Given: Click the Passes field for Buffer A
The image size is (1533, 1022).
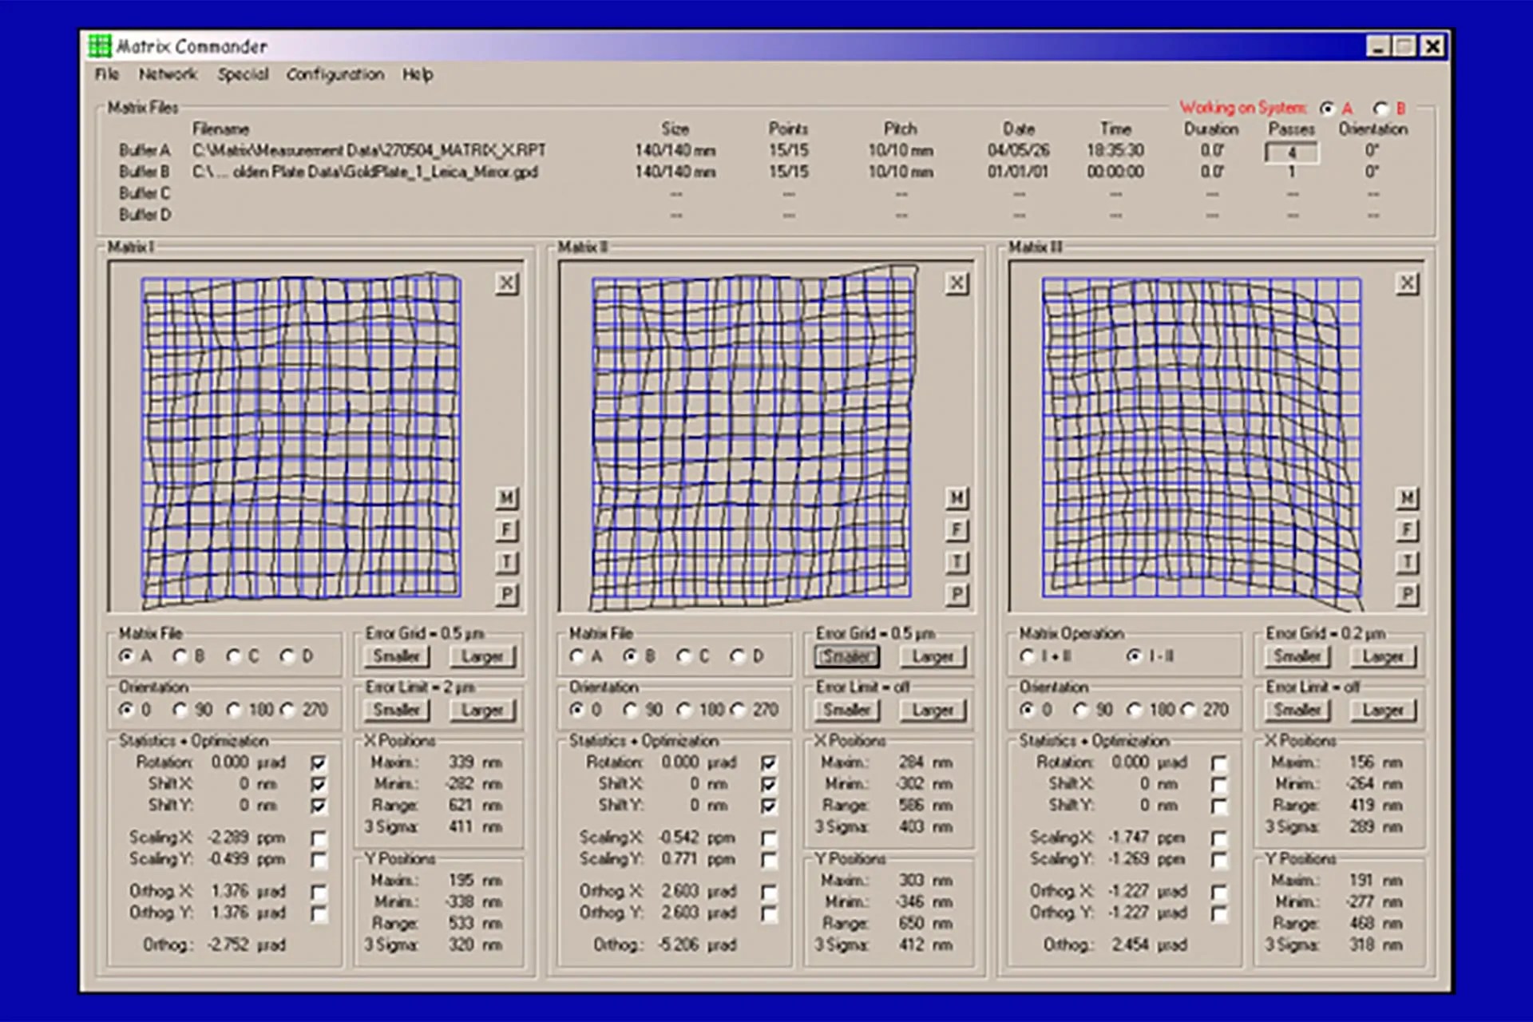Looking at the screenshot, I should [1291, 152].
